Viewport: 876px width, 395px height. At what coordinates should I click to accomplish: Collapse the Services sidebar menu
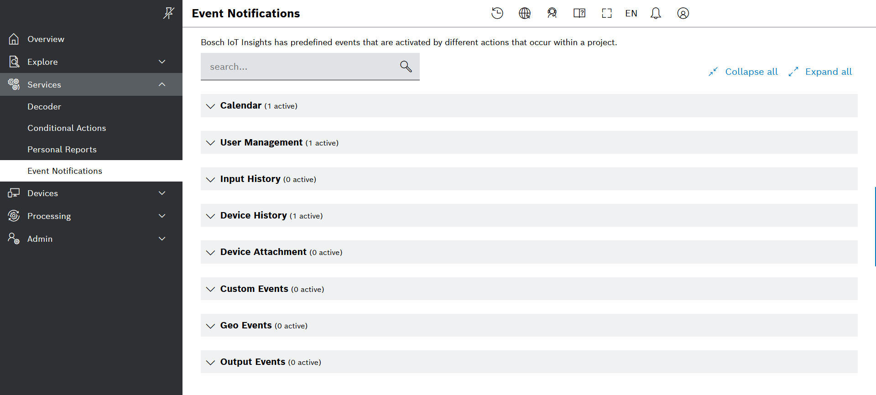(x=162, y=84)
